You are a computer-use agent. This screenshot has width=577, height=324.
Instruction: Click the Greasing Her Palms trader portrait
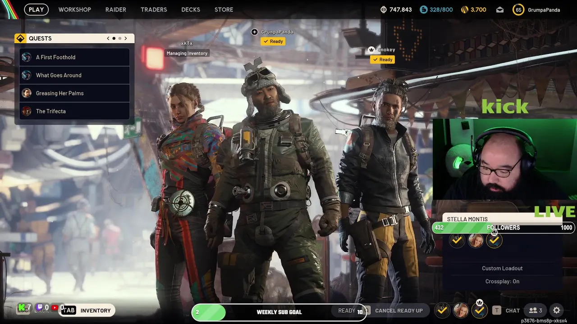(27, 93)
